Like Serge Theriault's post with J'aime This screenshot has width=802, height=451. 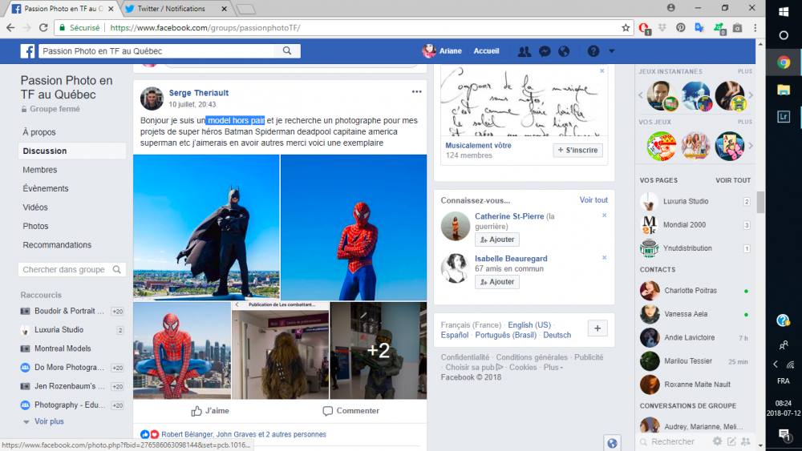tap(210, 411)
